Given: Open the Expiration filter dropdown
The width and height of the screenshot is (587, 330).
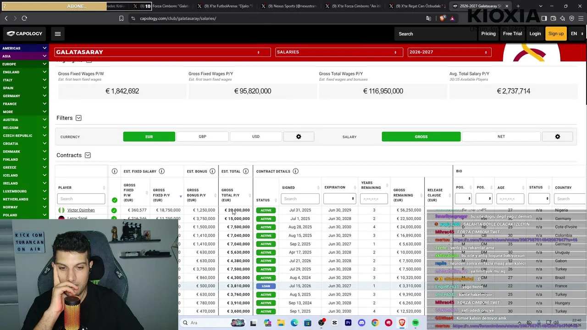Looking at the screenshot, I should click(340, 199).
